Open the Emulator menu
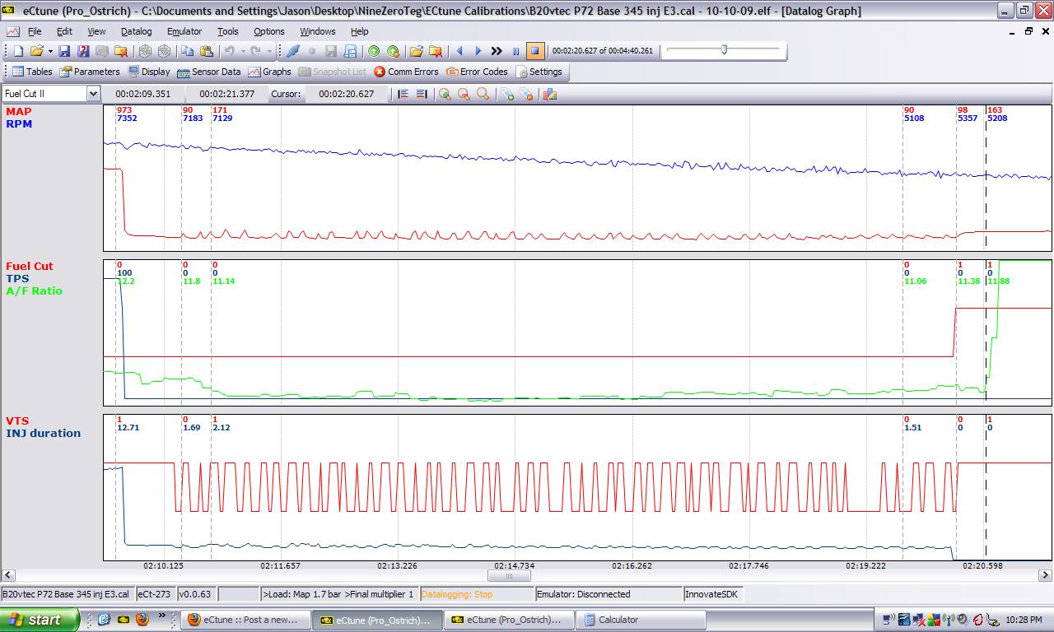Screen dimensions: 1054x632 click(x=184, y=31)
